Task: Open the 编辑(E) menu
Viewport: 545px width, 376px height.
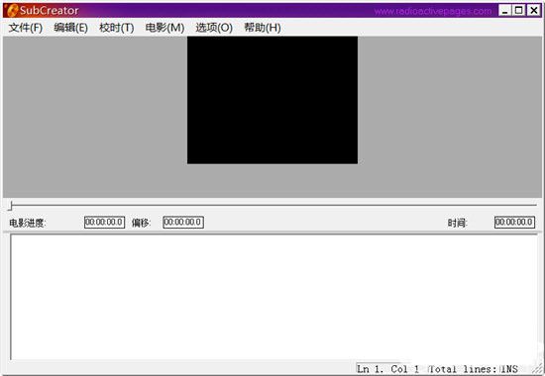Action: 71,28
